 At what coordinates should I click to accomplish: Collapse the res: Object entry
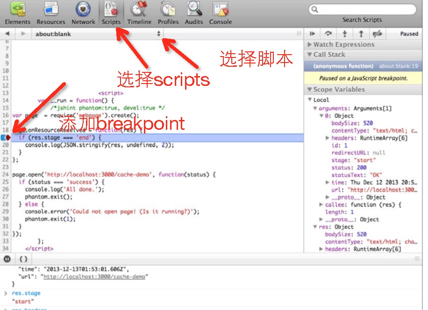point(315,227)
